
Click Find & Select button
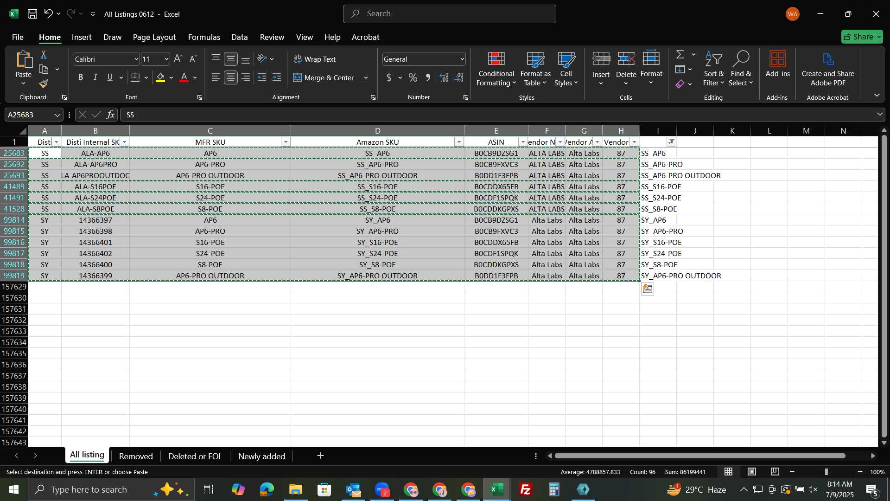741,69
